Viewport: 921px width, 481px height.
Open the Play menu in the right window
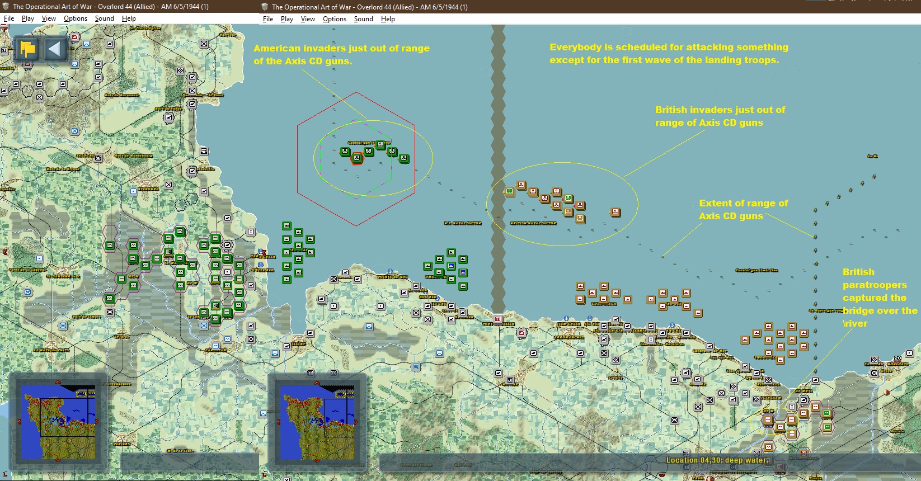287,19
